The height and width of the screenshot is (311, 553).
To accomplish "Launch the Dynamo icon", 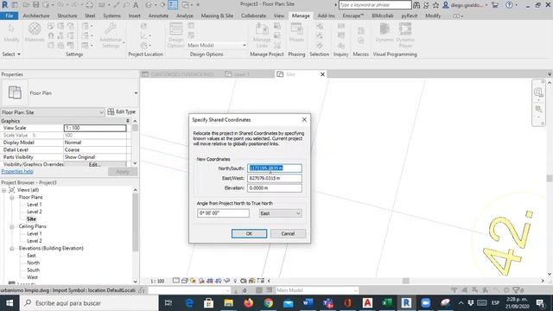I will 385,29.
